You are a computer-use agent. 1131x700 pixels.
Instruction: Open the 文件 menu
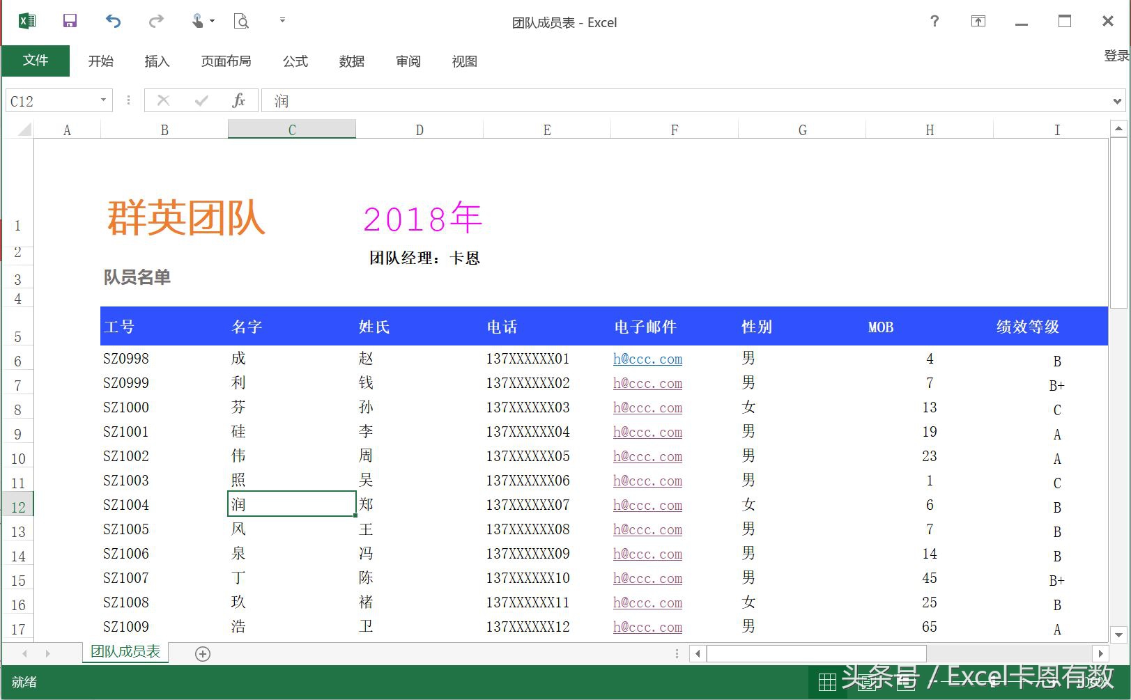point(36,61)
